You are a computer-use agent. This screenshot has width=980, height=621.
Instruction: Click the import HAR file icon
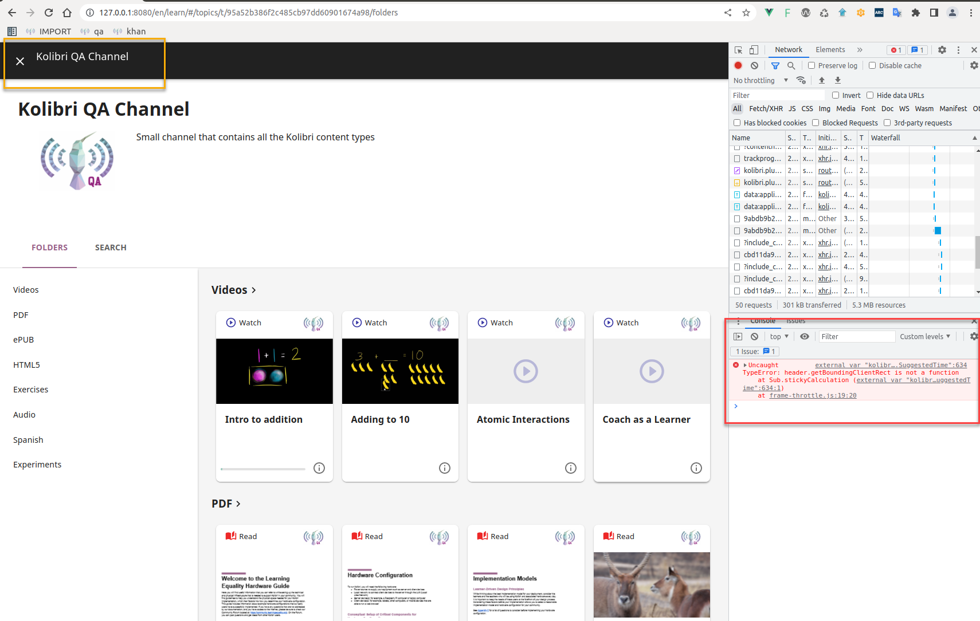[822, 80]
